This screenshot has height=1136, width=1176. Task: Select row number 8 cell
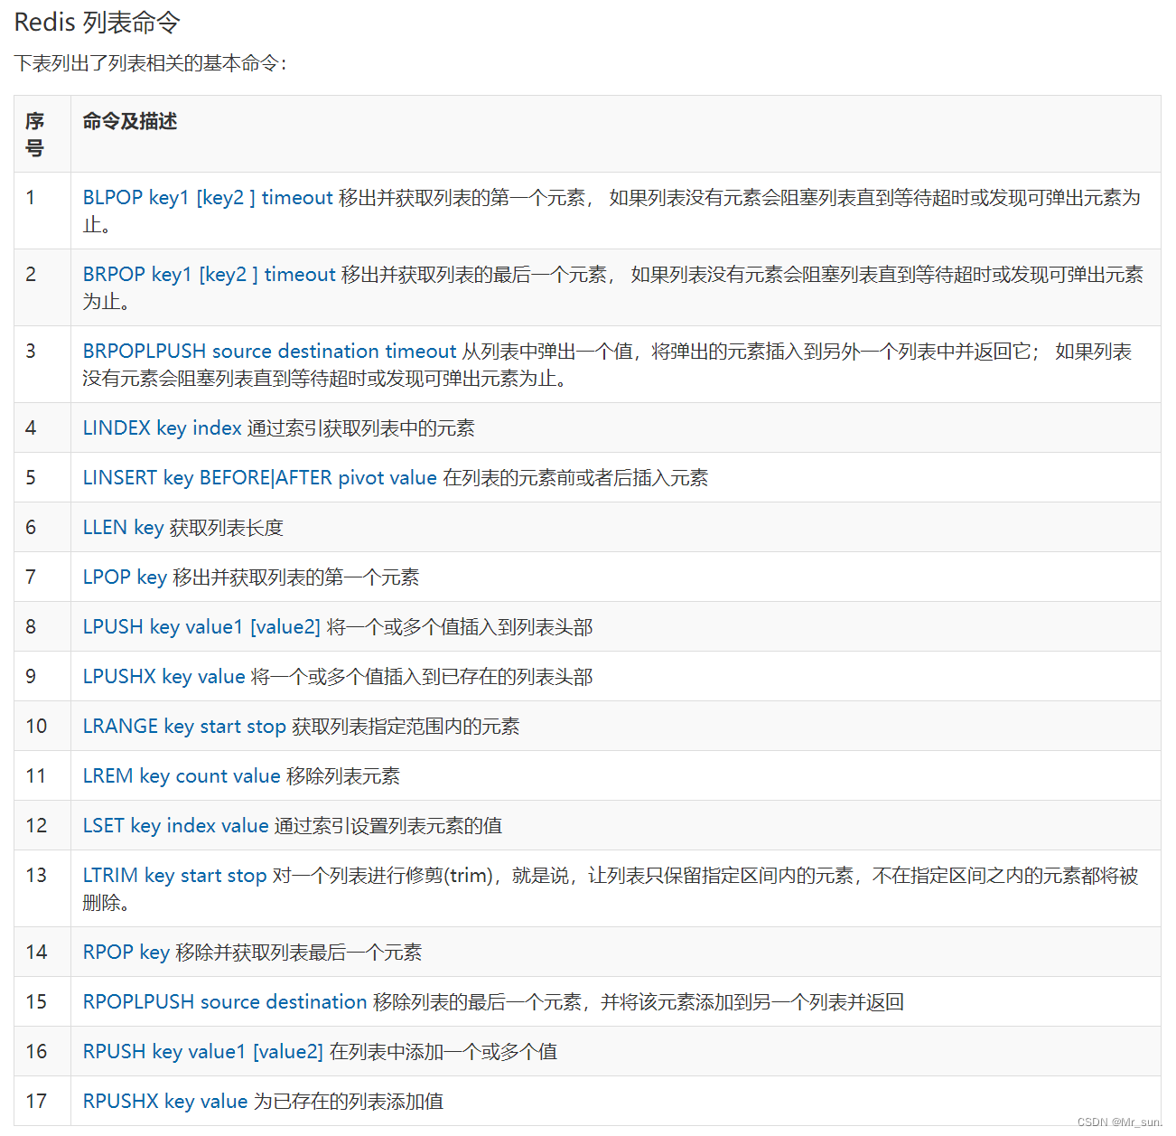click(x=42, y=626)
